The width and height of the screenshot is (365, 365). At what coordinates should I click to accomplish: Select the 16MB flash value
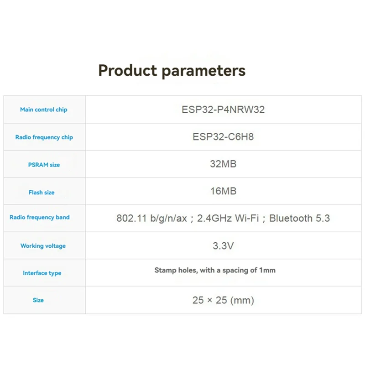pyautogui.click(x=223, y=191)
